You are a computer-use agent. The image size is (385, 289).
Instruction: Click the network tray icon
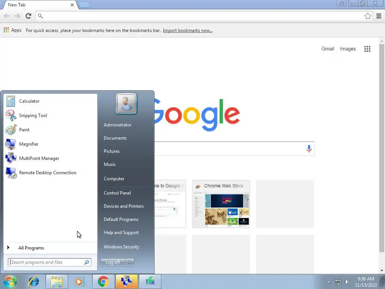pos(338,282)
